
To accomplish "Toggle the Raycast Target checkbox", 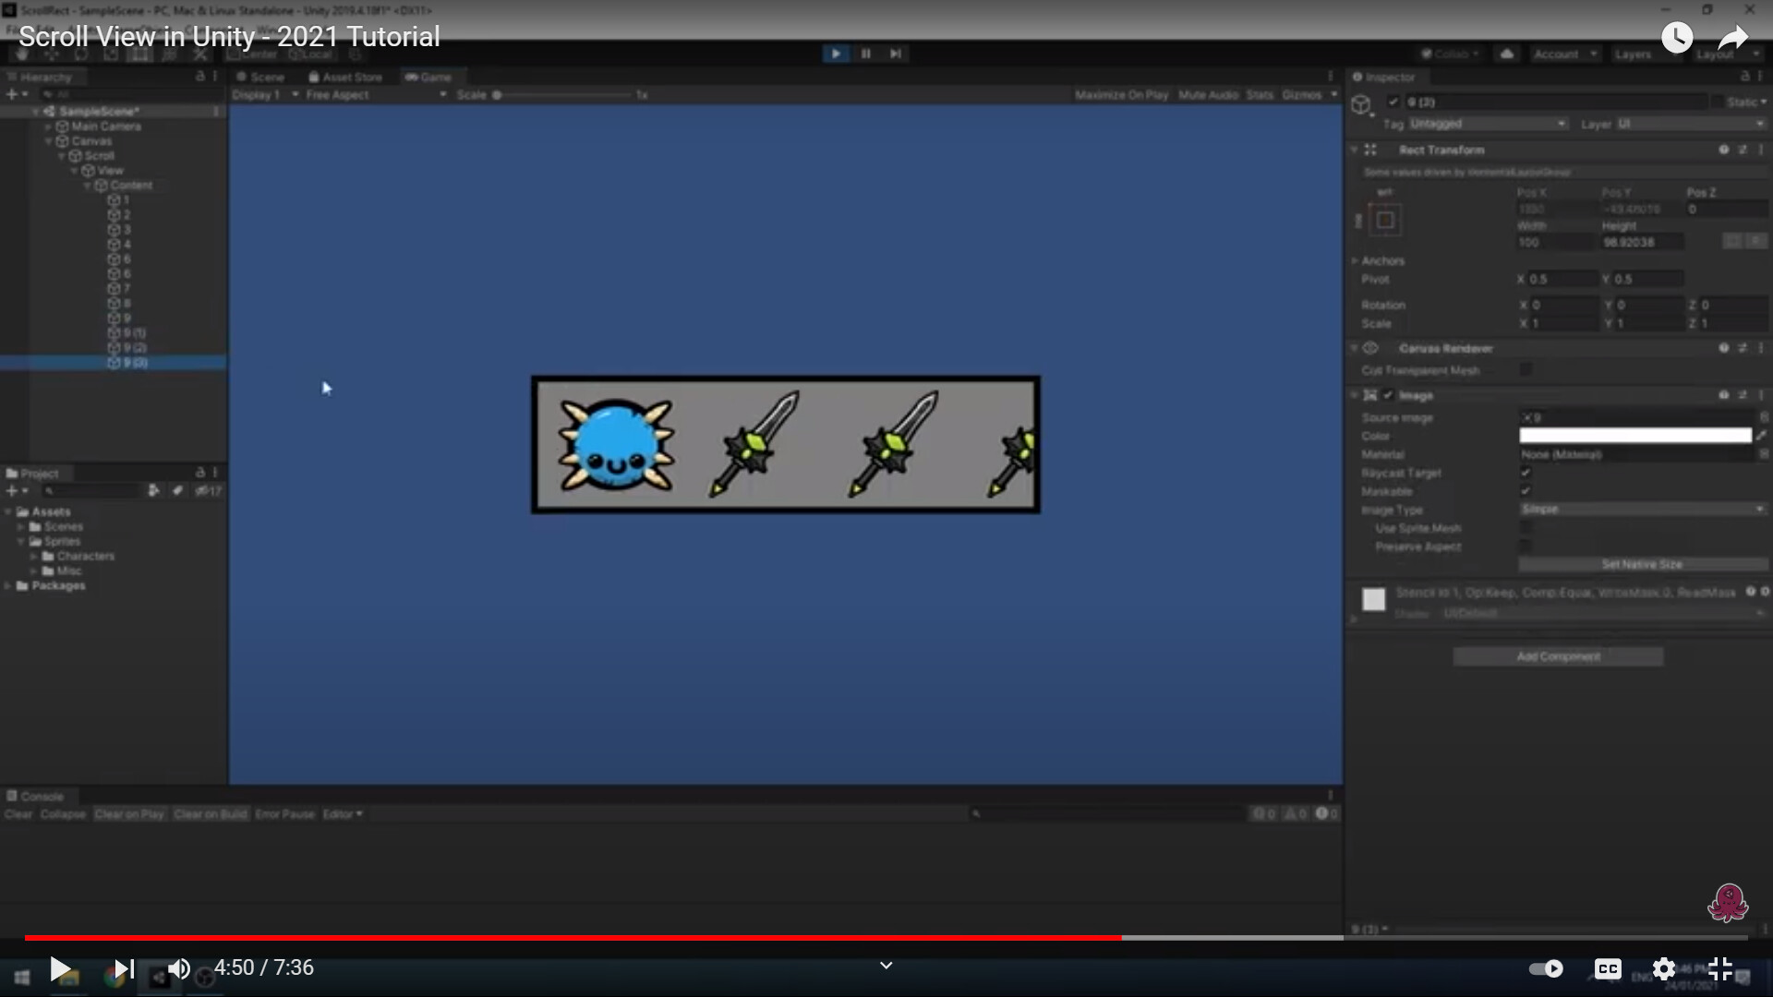I will click(x=1526, y=473).
